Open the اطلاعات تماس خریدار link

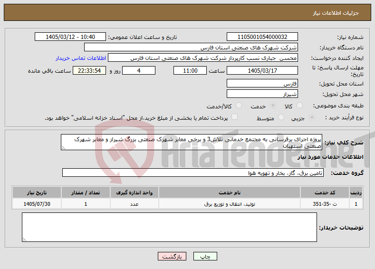click(81, 58)
